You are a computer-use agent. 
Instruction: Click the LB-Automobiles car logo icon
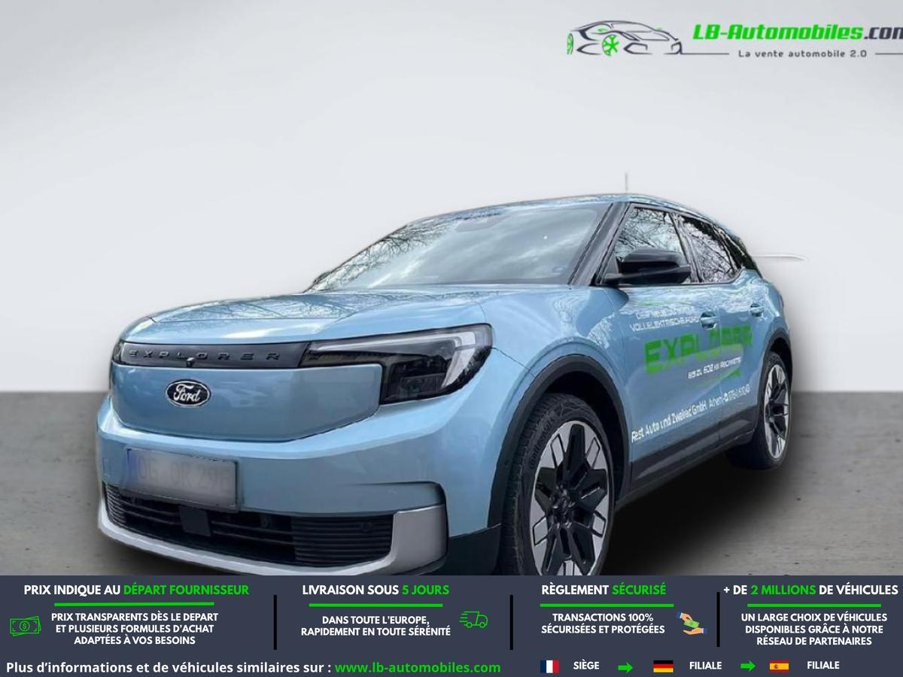625,38
